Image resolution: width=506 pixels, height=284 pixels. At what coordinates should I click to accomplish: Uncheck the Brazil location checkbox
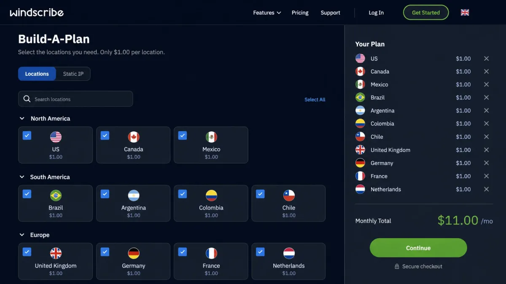tap(27, 194)
